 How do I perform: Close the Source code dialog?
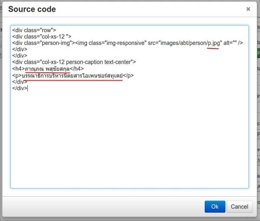(x=248, y=9)
